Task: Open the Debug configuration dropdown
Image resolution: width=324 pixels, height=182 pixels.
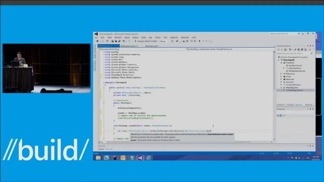Action: click(164, 41)
